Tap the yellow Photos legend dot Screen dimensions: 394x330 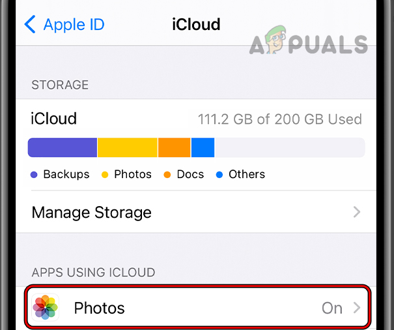point(104,175)
